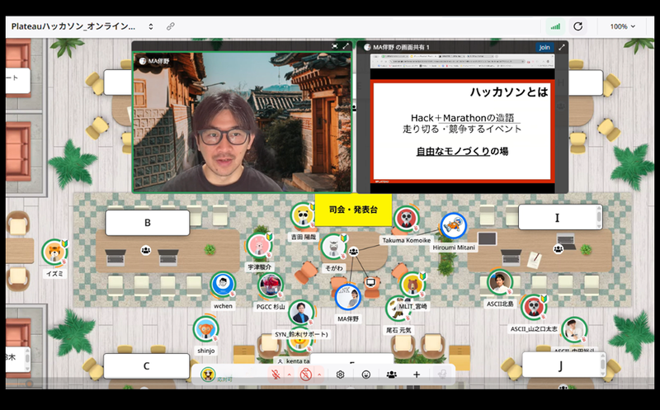The width and height of the screenshot is (660, 410).
Task: Click the meeting group icon beside そがわ
Action: [354, 252]
